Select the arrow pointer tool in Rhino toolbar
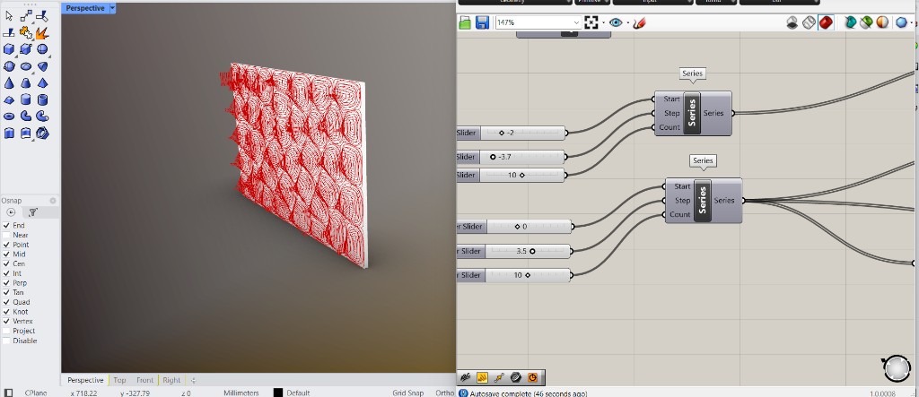 pos(9,16)
